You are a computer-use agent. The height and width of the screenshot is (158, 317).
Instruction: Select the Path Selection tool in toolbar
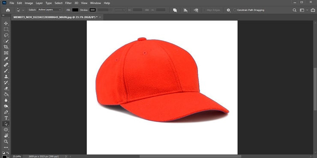(6, 124)
